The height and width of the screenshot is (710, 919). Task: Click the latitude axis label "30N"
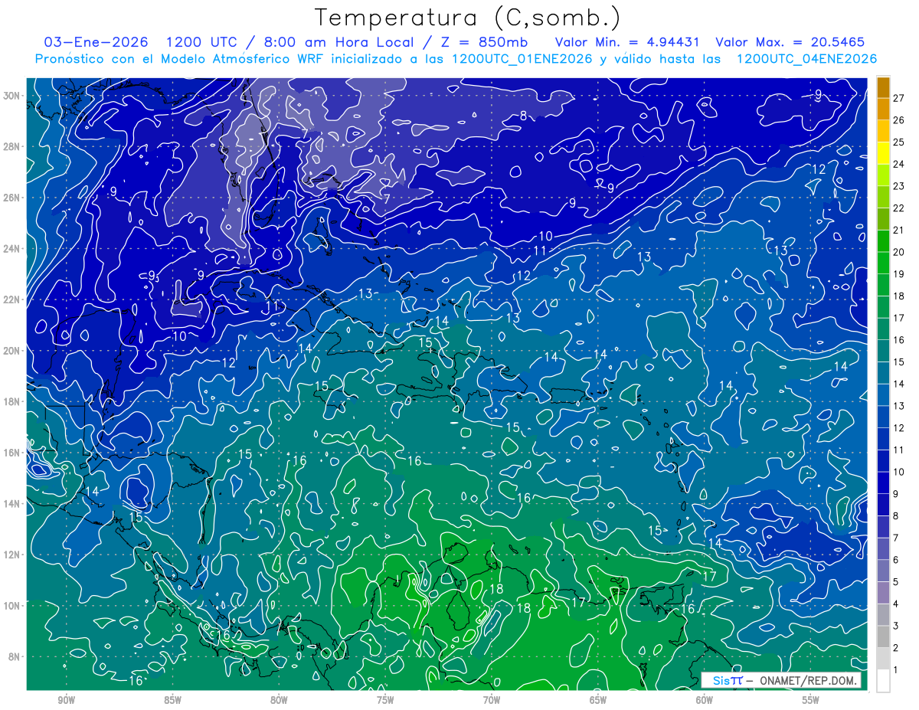(x=12, y=96)
